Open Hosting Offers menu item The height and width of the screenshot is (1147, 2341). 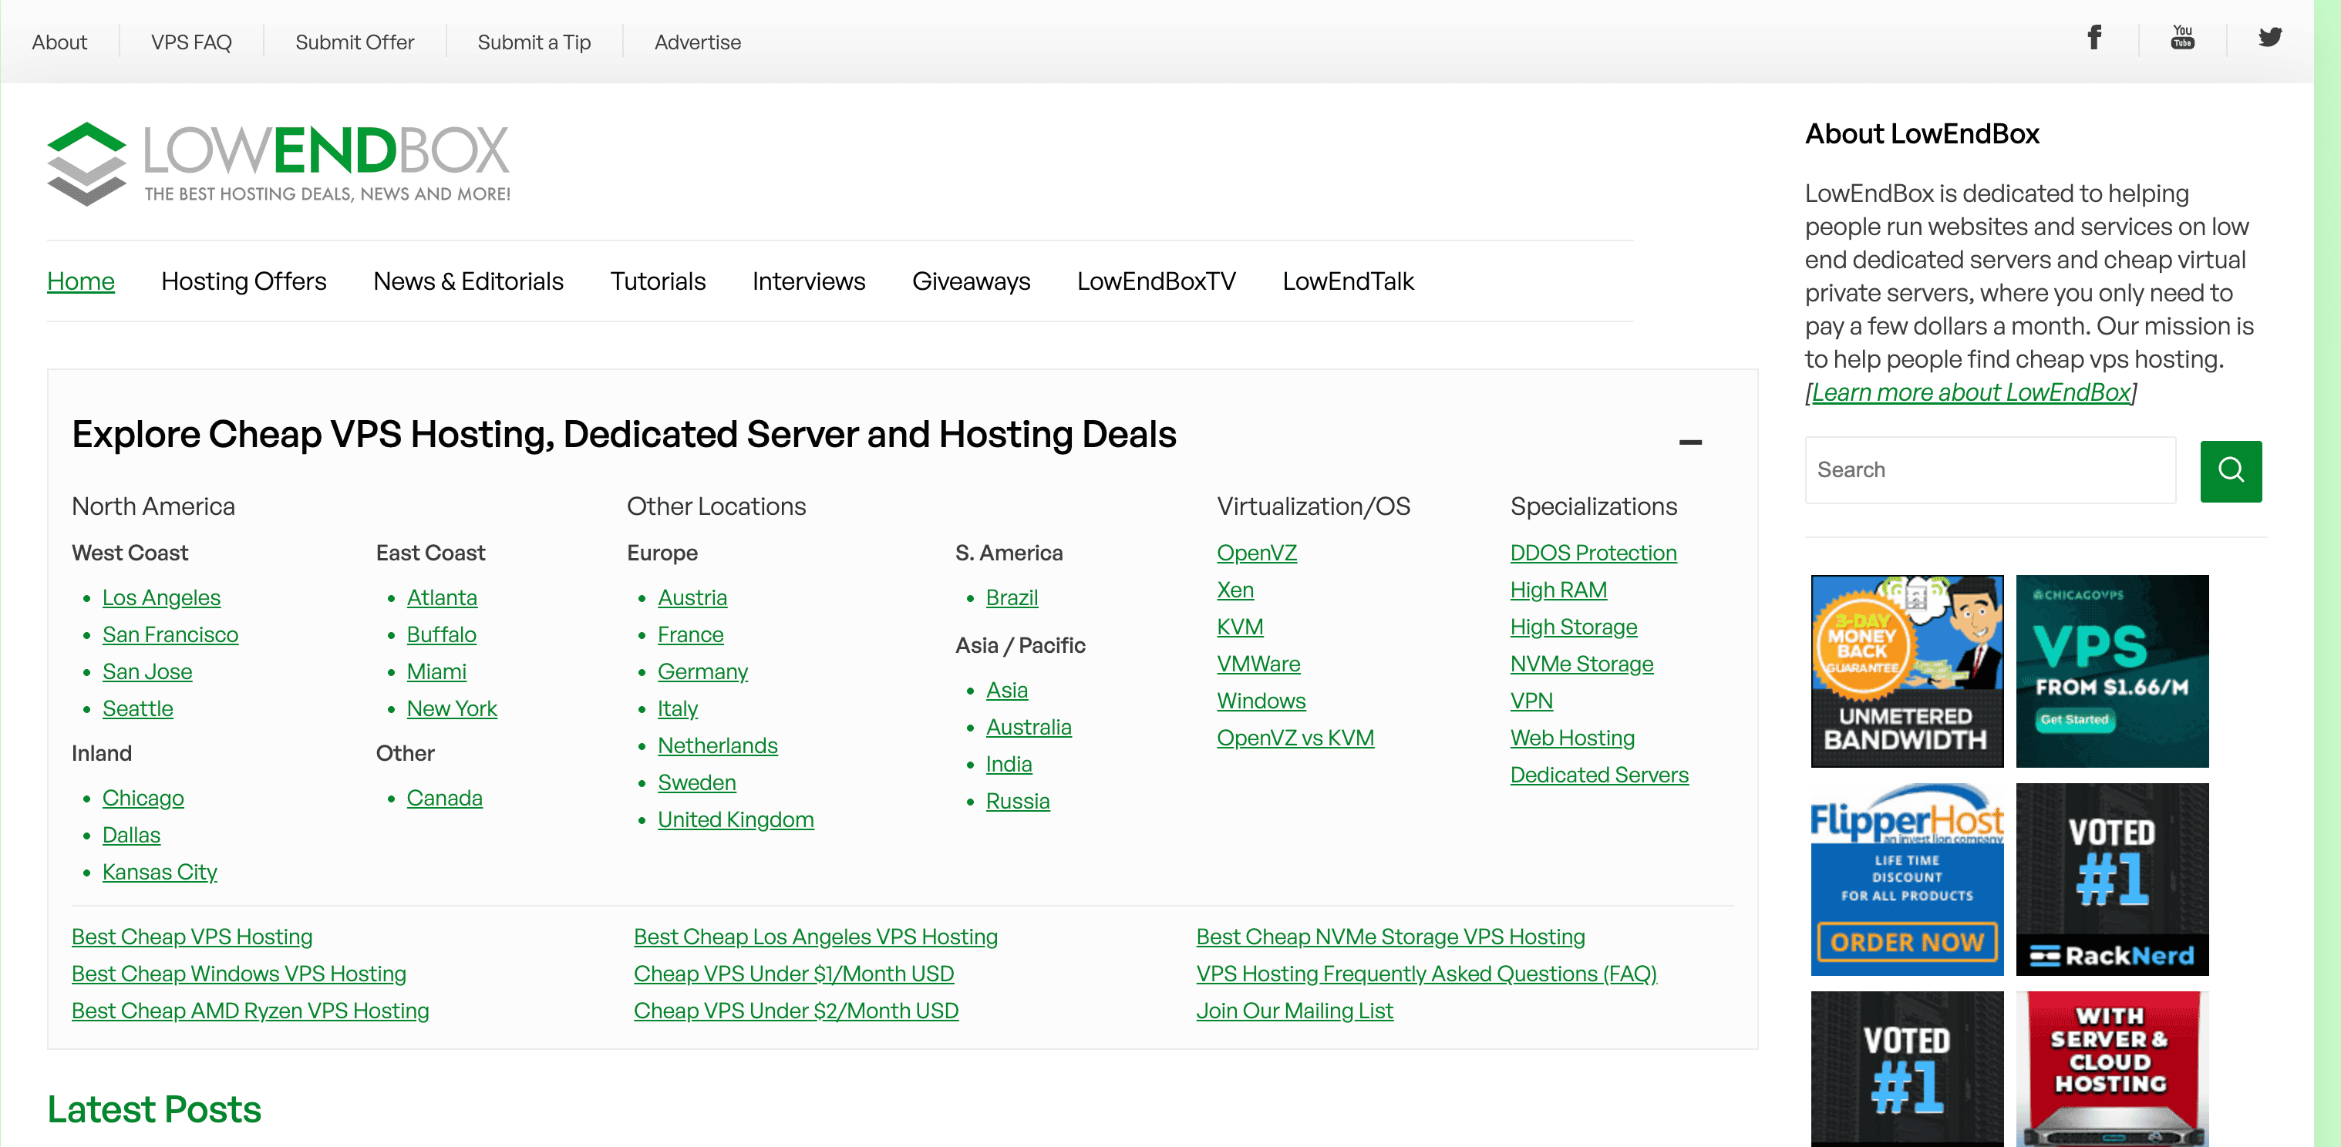244,281
